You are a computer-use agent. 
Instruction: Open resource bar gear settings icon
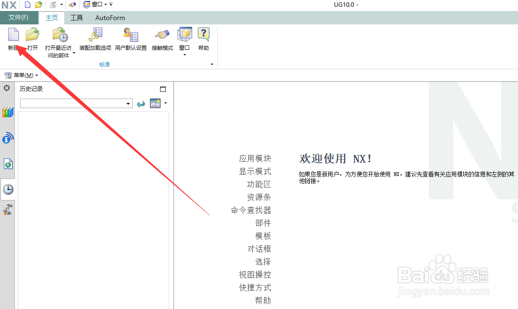click(7, 88)
